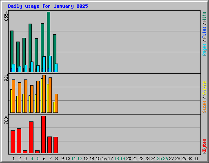Click the cyan 'Pages' legend label

pos(204,50)
